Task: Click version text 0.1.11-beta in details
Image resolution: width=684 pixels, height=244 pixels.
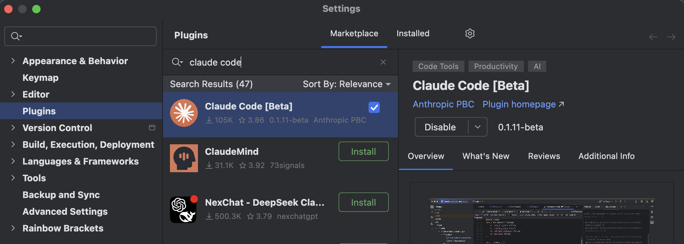Action: click(520, 127)
